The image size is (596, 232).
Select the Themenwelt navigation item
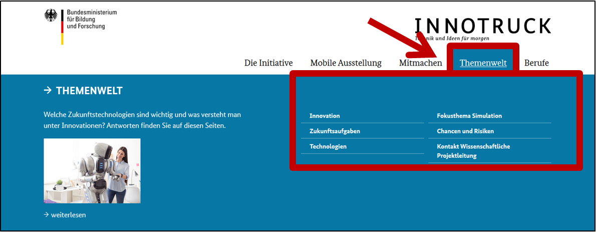pos(483,63)
